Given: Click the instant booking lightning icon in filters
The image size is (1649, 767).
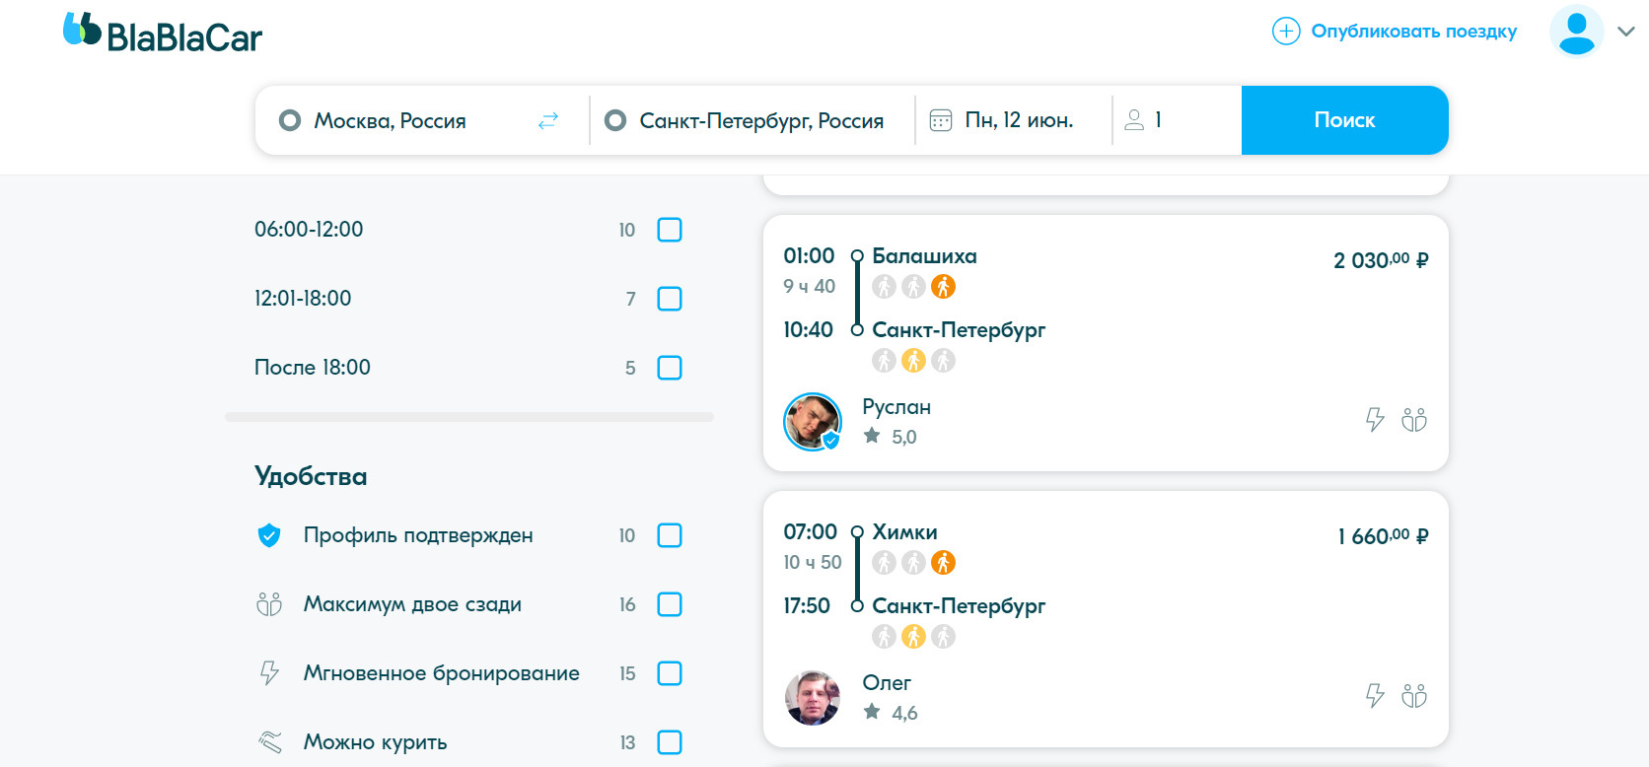Looking at the screenshot, I should (x=269, y=673).
